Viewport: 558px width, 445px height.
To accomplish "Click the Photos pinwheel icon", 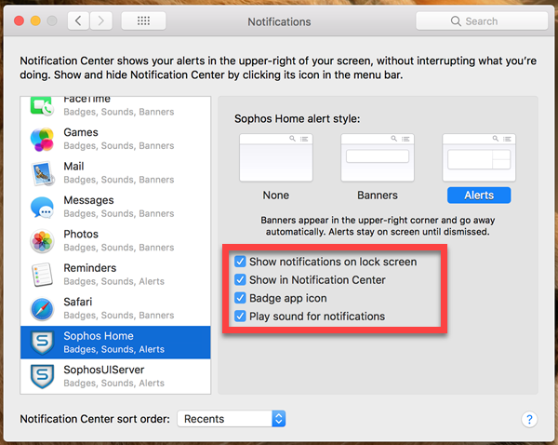I will 42,240.
